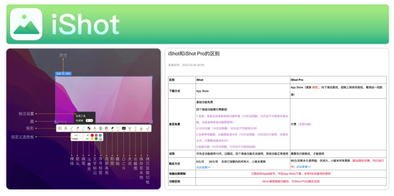Image resolution: width=394 pixels, height=196 pixels.
Task: Select the mosaic checkerboard tool
Action: [x=89, y=128]
